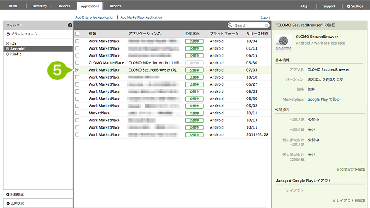Click the CLOMO SecuredBrowser globe app icon

[283, 43]
